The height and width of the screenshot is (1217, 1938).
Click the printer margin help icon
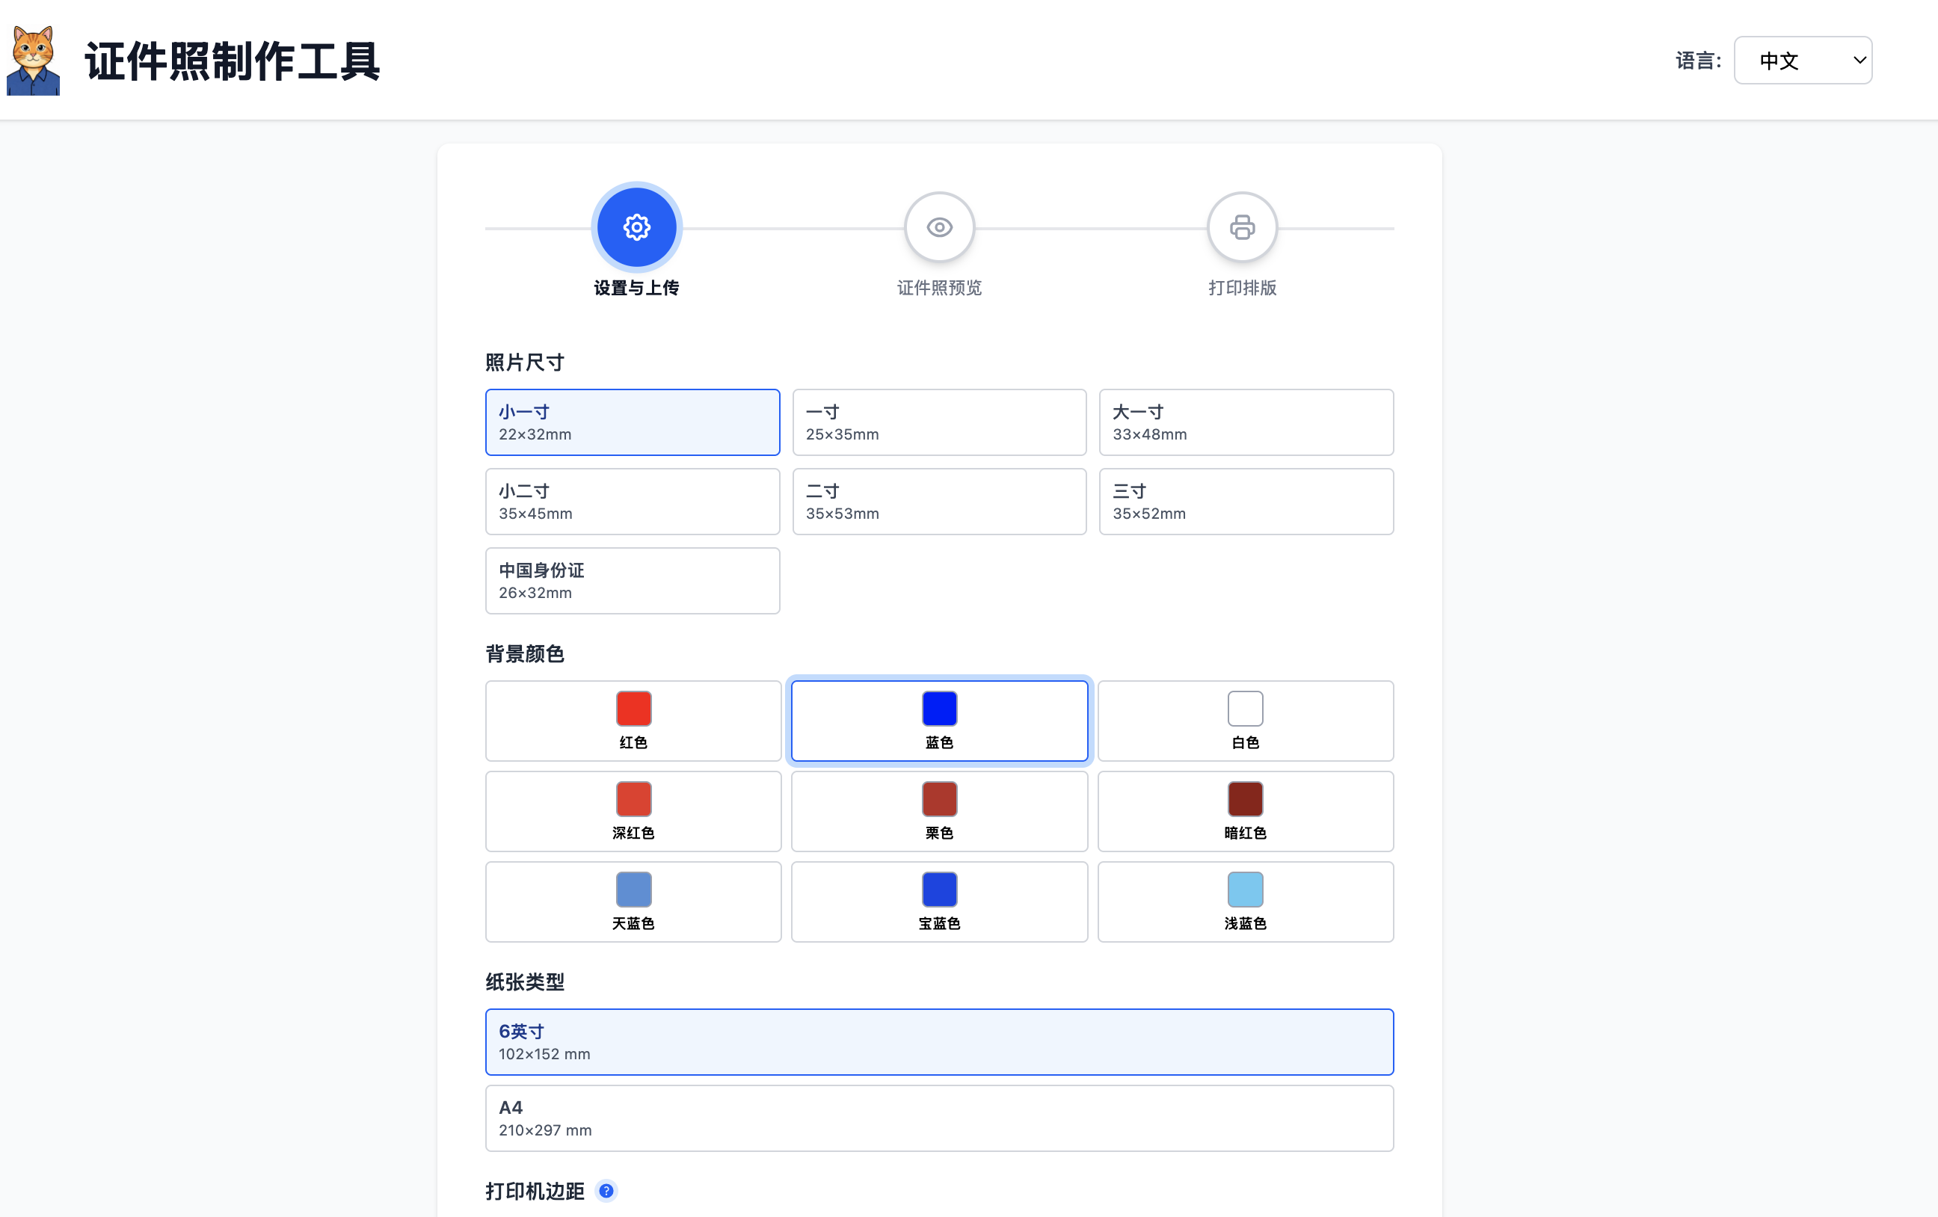click(606, 1190)
